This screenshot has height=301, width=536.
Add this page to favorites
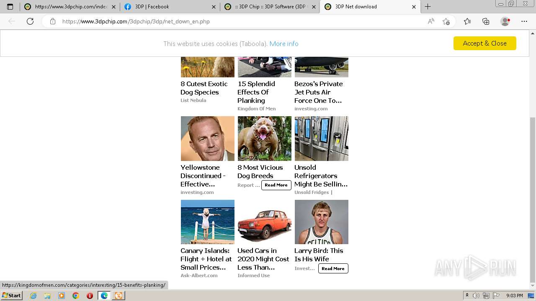[x=446, y=21]
